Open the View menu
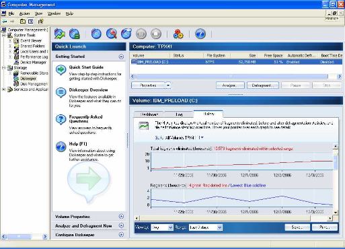Screen dimensions: 345x249 coord(38,13)
